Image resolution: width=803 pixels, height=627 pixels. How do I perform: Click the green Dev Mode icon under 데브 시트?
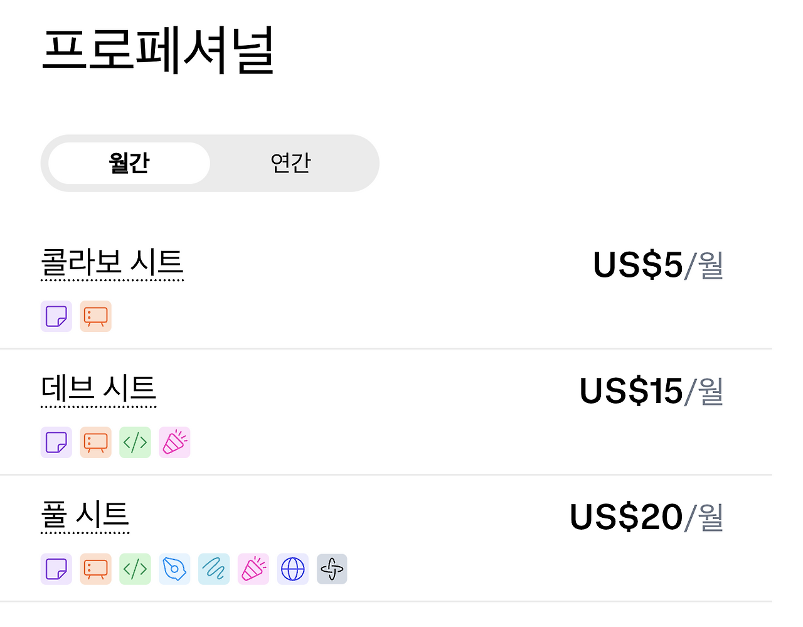tap(135, 442)
